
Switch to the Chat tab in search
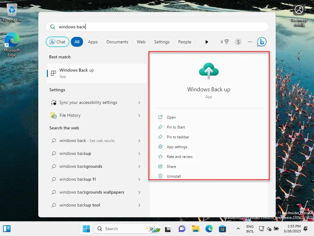click(57, 41)
